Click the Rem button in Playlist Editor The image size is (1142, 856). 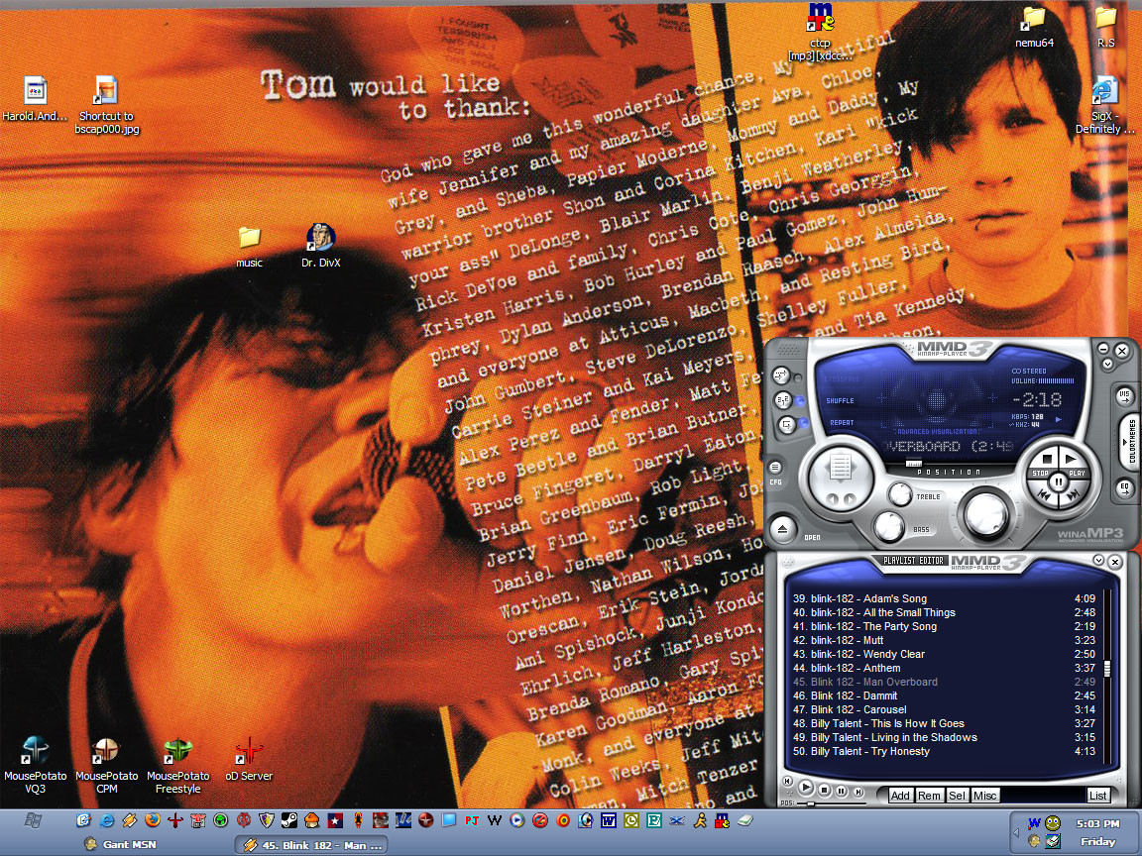[929, 796]
